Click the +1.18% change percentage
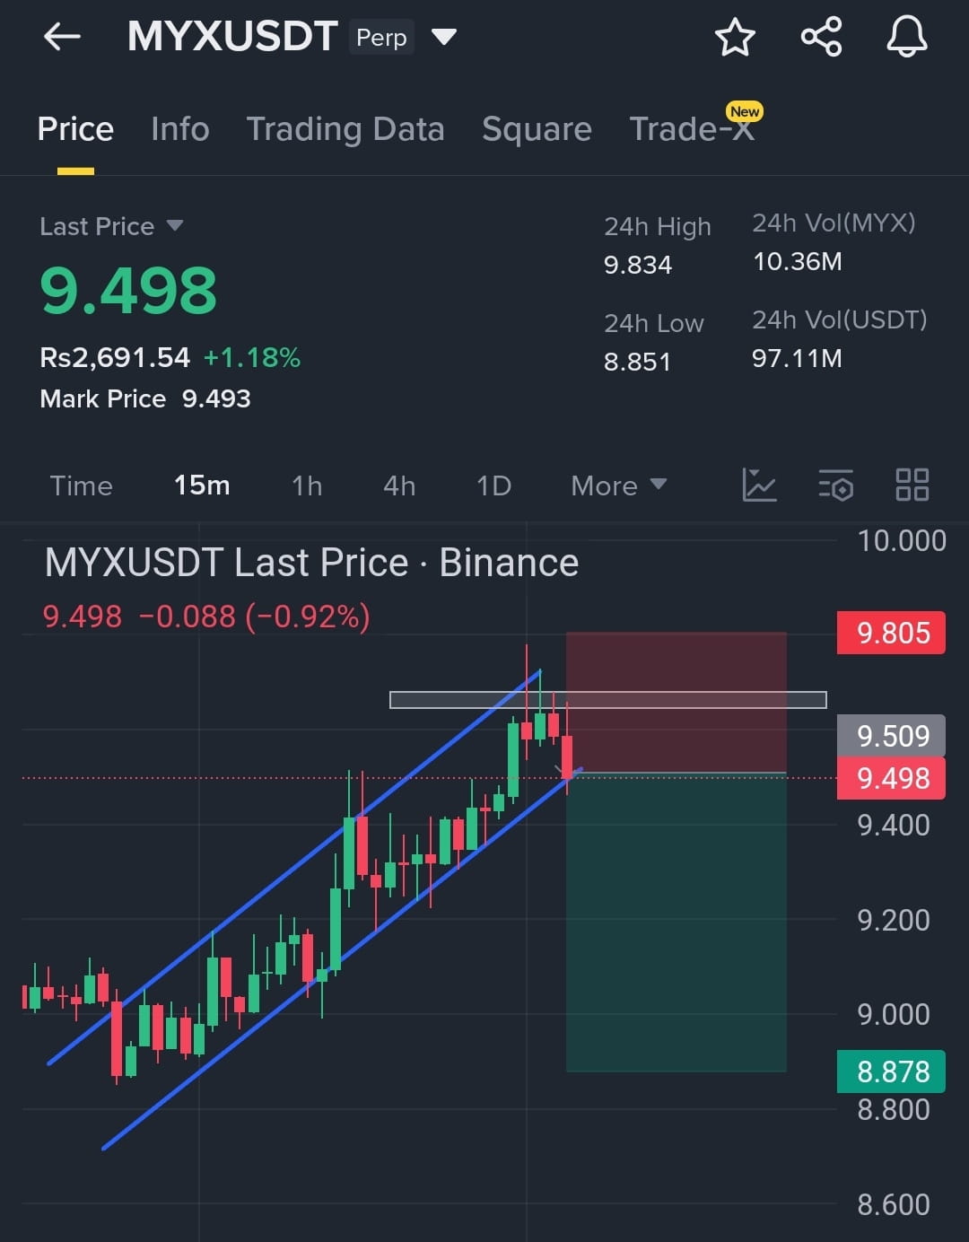The image size is (969, 1242). pos(252,357)
